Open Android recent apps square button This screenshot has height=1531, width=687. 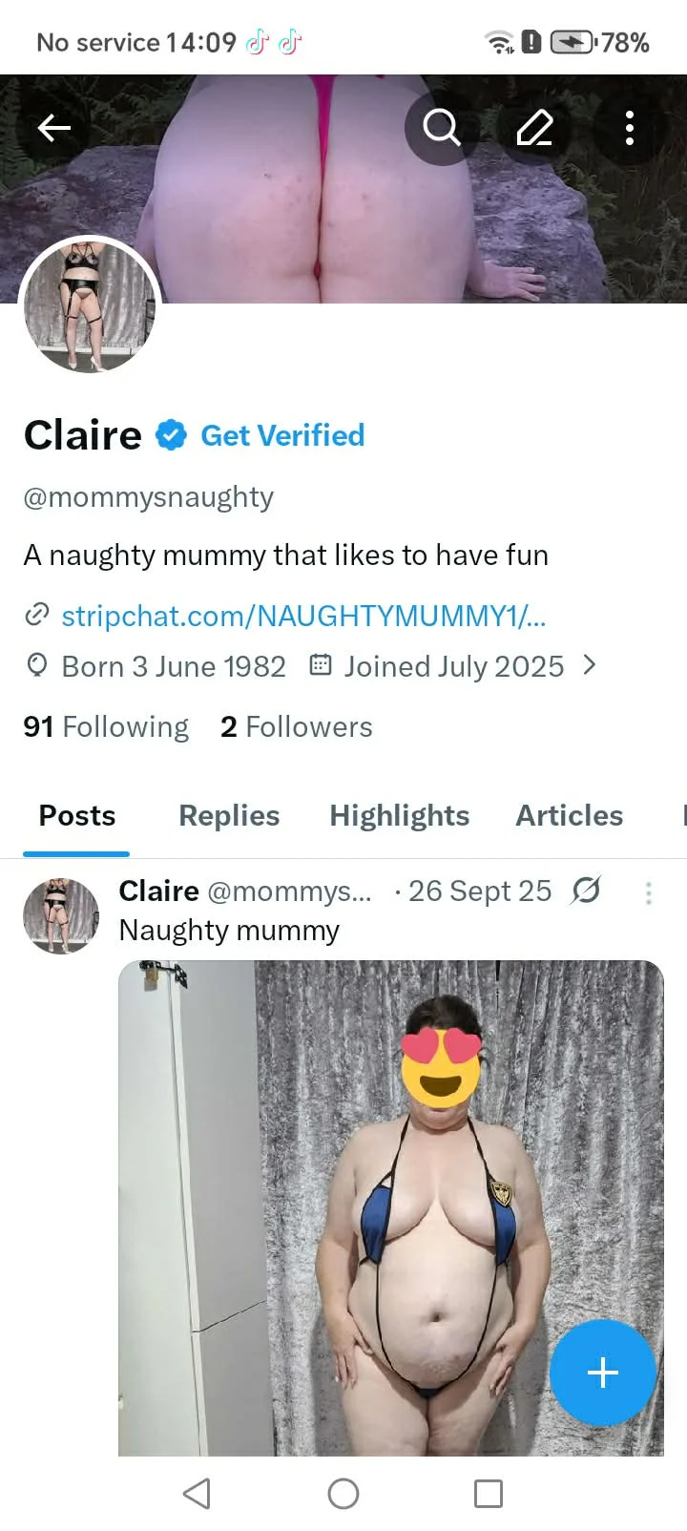click(488, 1493)
